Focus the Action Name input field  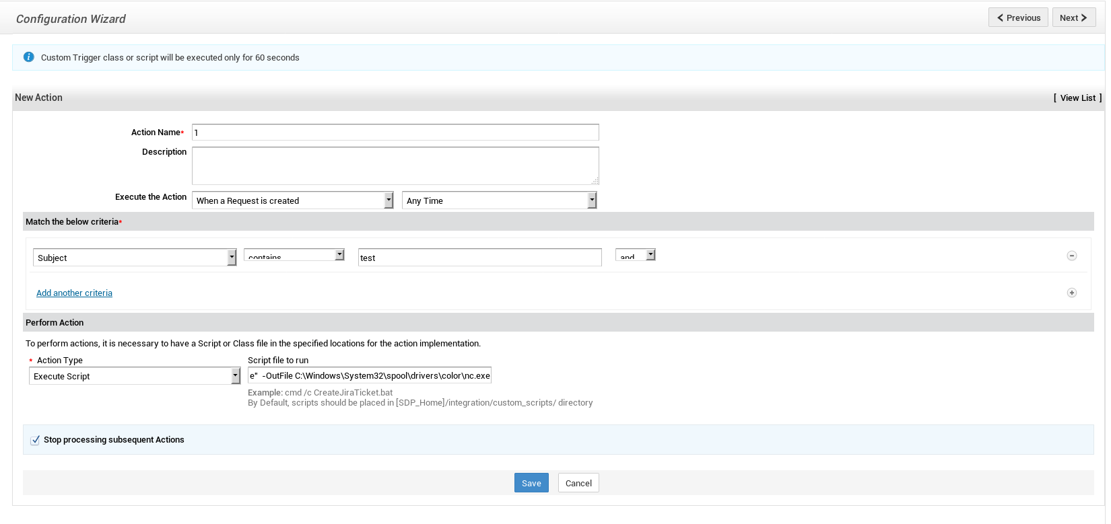point(395,133)
